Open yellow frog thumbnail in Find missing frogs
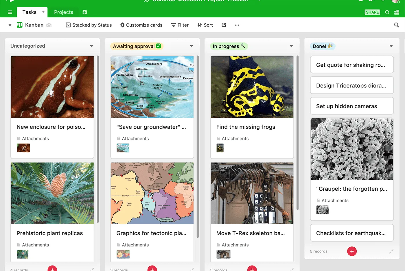The image size is (405, 271). tap(220, 148)
